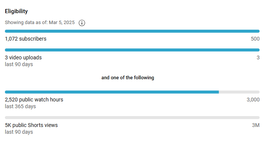Click 'last 90 days' under Shorts views
272x142 pixels.
[x=19, y=132]
